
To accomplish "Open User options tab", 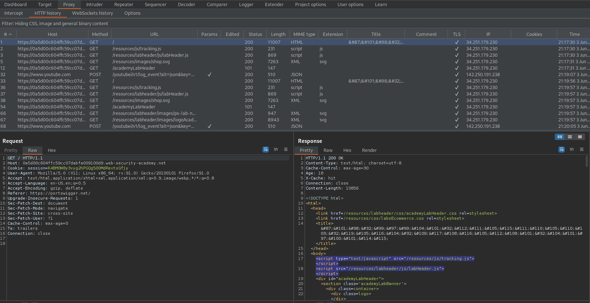I will [x=351, y=4].
